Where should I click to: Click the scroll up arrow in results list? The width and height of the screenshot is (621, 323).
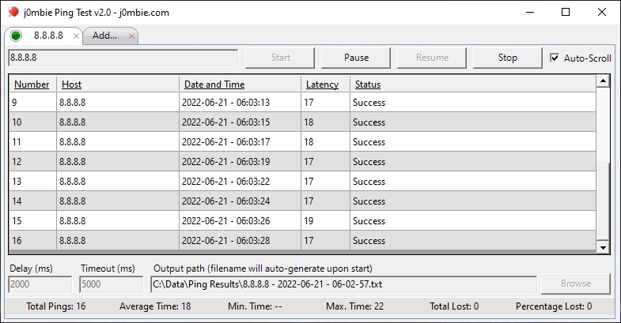(603, 81)
